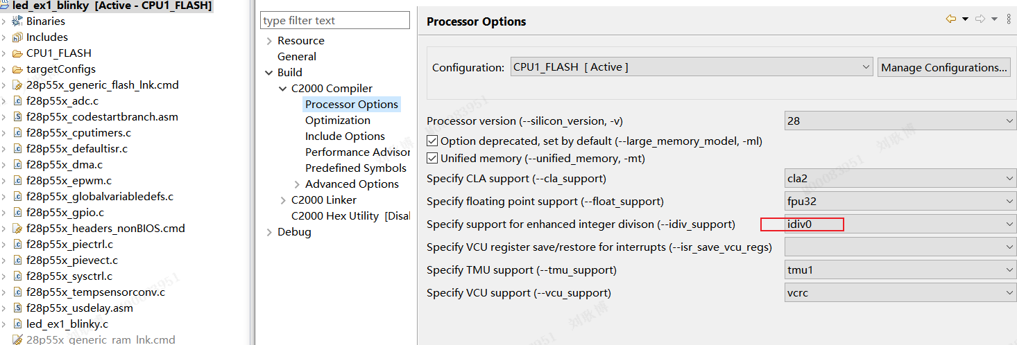This screenshot has height=345, width=1017.
Task: Click 28p55x_generic_flash_lnk.cmd file icon
Action: point(17,85)
